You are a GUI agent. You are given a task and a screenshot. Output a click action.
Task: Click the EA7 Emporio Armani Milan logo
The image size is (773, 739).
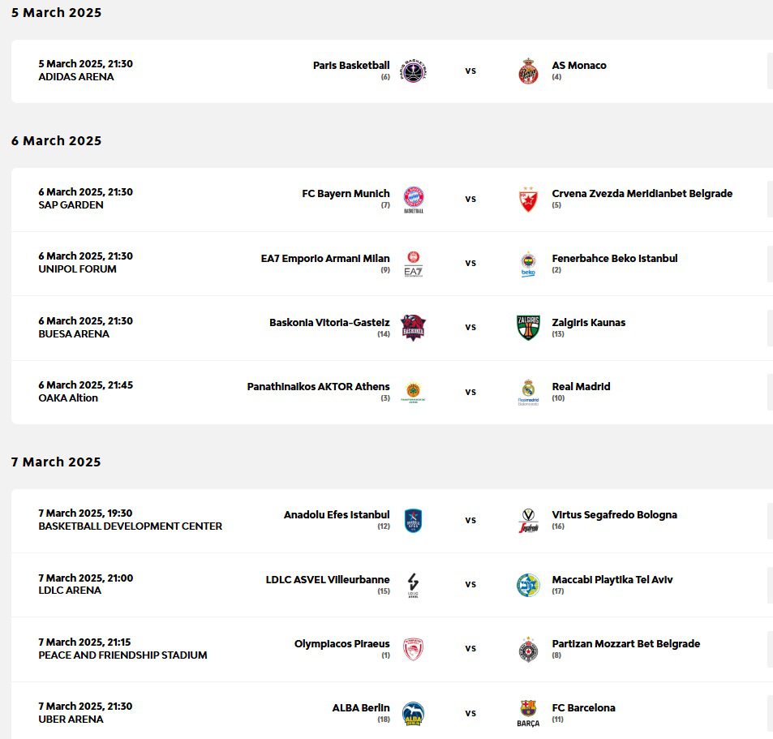point(414,263)
